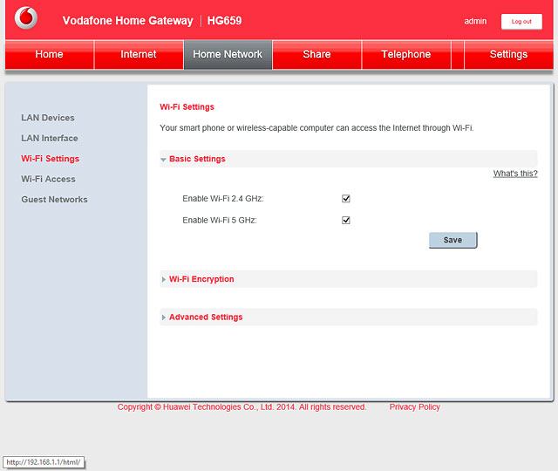Select the Home Network tab

pos(228,54)
